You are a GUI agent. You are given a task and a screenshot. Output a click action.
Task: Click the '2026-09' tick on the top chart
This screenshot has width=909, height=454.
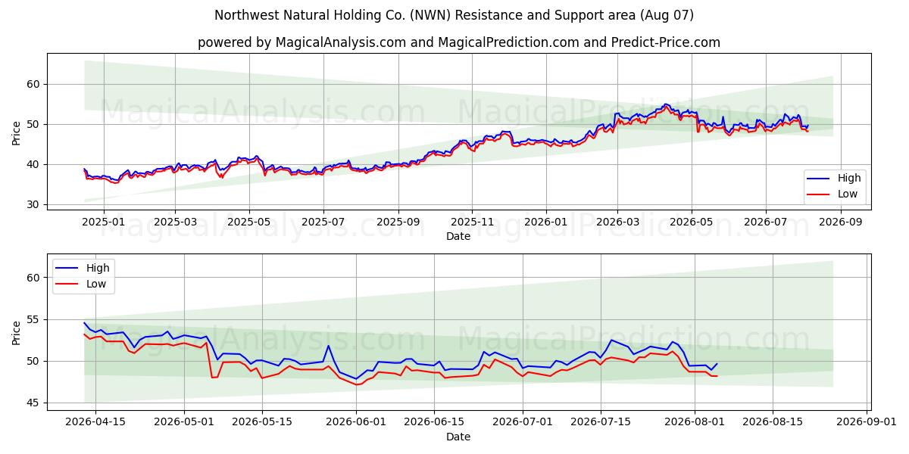[x=841, y=222]
